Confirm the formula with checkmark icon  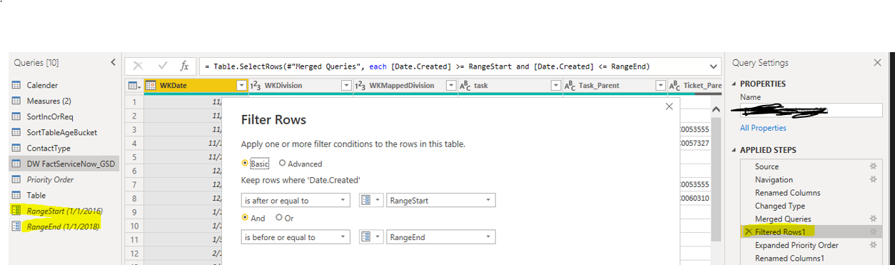163,66
